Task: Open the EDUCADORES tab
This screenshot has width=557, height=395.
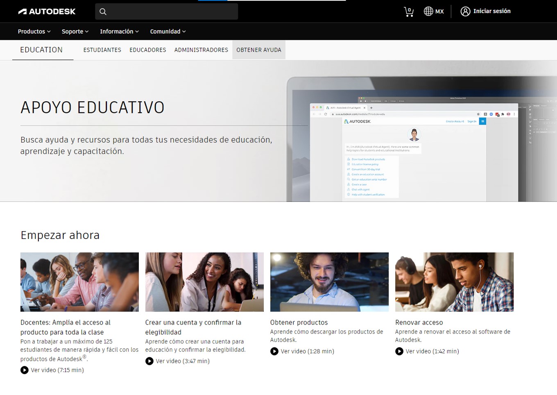Action: [x=148, y=50]
